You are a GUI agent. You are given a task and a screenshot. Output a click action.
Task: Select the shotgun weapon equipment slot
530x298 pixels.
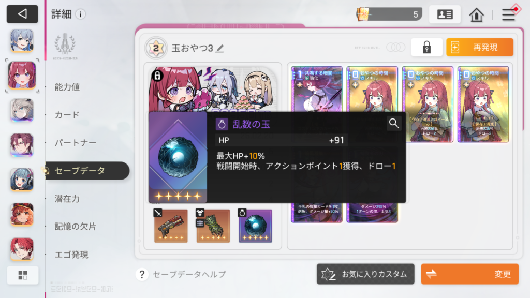(171, 226)
